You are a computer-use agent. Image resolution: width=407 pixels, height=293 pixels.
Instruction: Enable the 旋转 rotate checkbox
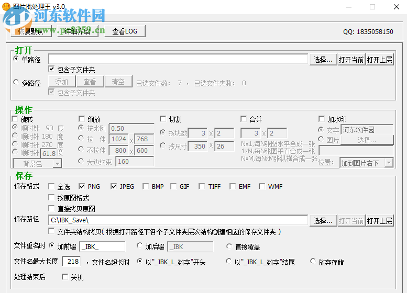point(15,119)
